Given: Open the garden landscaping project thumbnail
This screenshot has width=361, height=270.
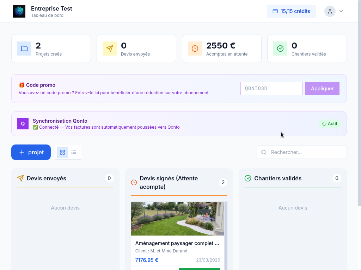Looking at the screenshot, I should point(178,218).
